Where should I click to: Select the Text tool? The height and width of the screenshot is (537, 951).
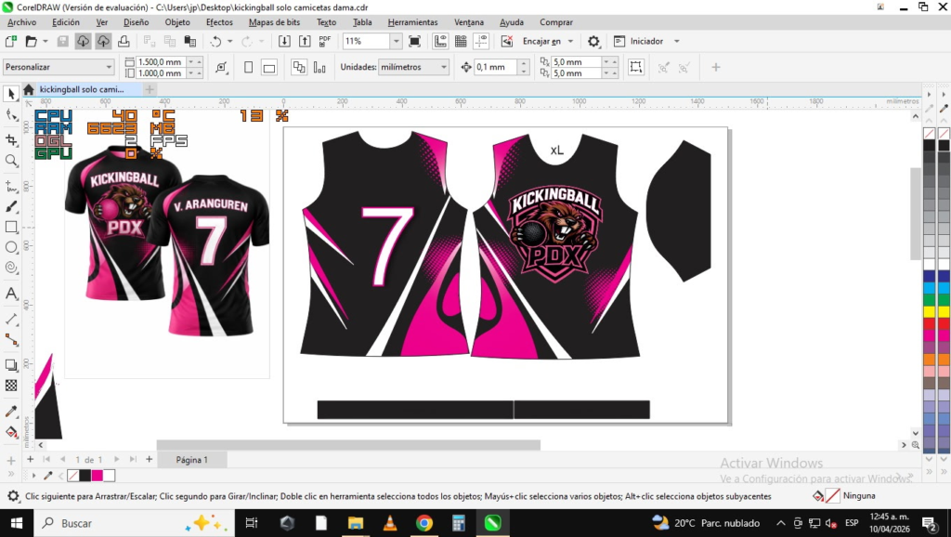click(x=11, y=294)
